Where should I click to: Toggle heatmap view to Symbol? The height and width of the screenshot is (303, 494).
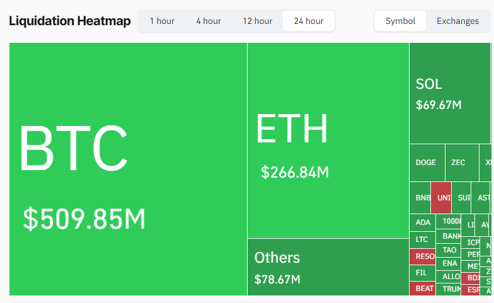pos(400,21)
